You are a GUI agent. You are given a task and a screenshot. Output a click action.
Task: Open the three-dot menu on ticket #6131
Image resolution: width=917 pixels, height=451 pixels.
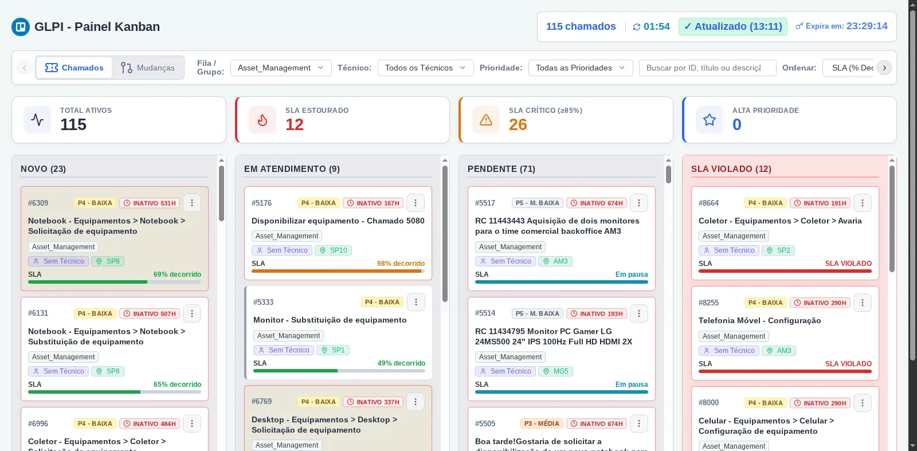(x=192, y=313)
